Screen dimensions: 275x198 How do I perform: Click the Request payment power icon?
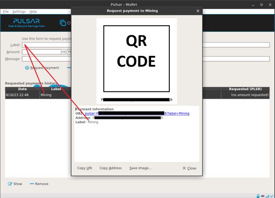27,68
